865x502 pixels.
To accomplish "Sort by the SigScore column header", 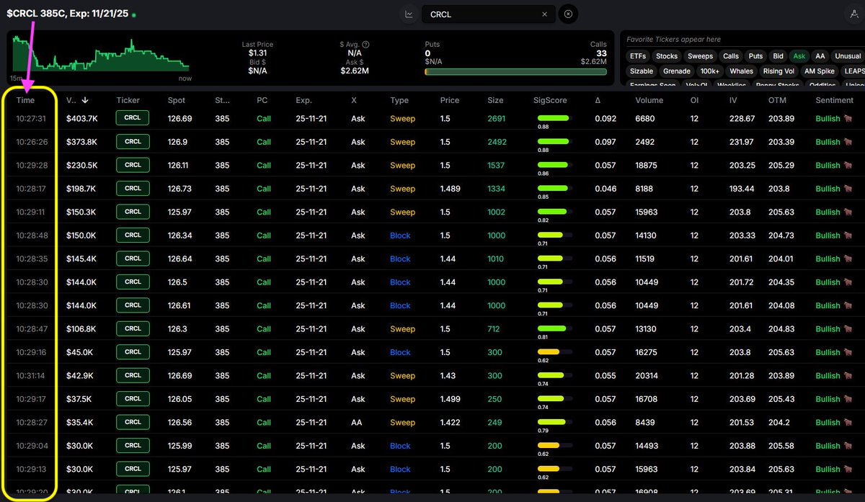I will pos(549,101).
